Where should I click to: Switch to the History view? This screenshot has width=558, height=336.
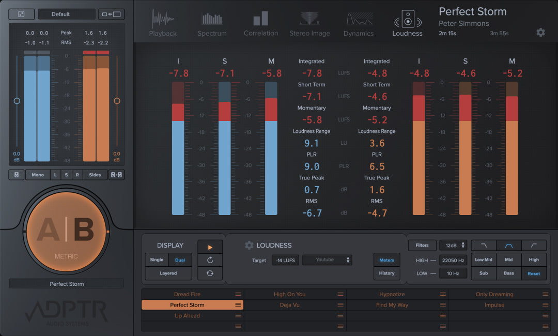tap(386, 273)
